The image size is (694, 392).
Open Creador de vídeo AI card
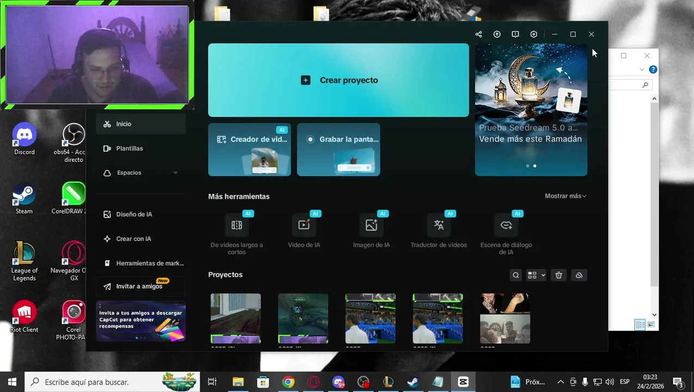click(249, 149)
